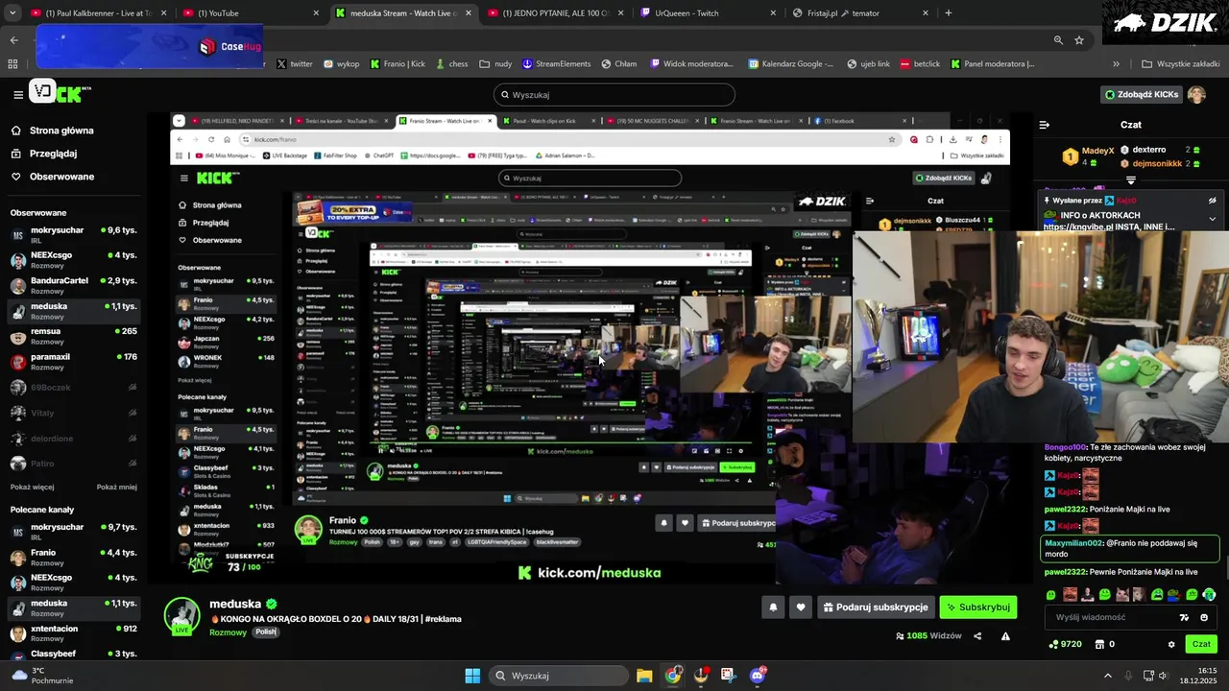Viewport: 1229px width, 691px height.
Task: Open Chrome from taskbar
Action: (x=673, y=676)
